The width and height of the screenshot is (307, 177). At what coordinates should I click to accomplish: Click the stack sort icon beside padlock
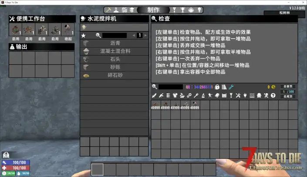tap(224, 87)
